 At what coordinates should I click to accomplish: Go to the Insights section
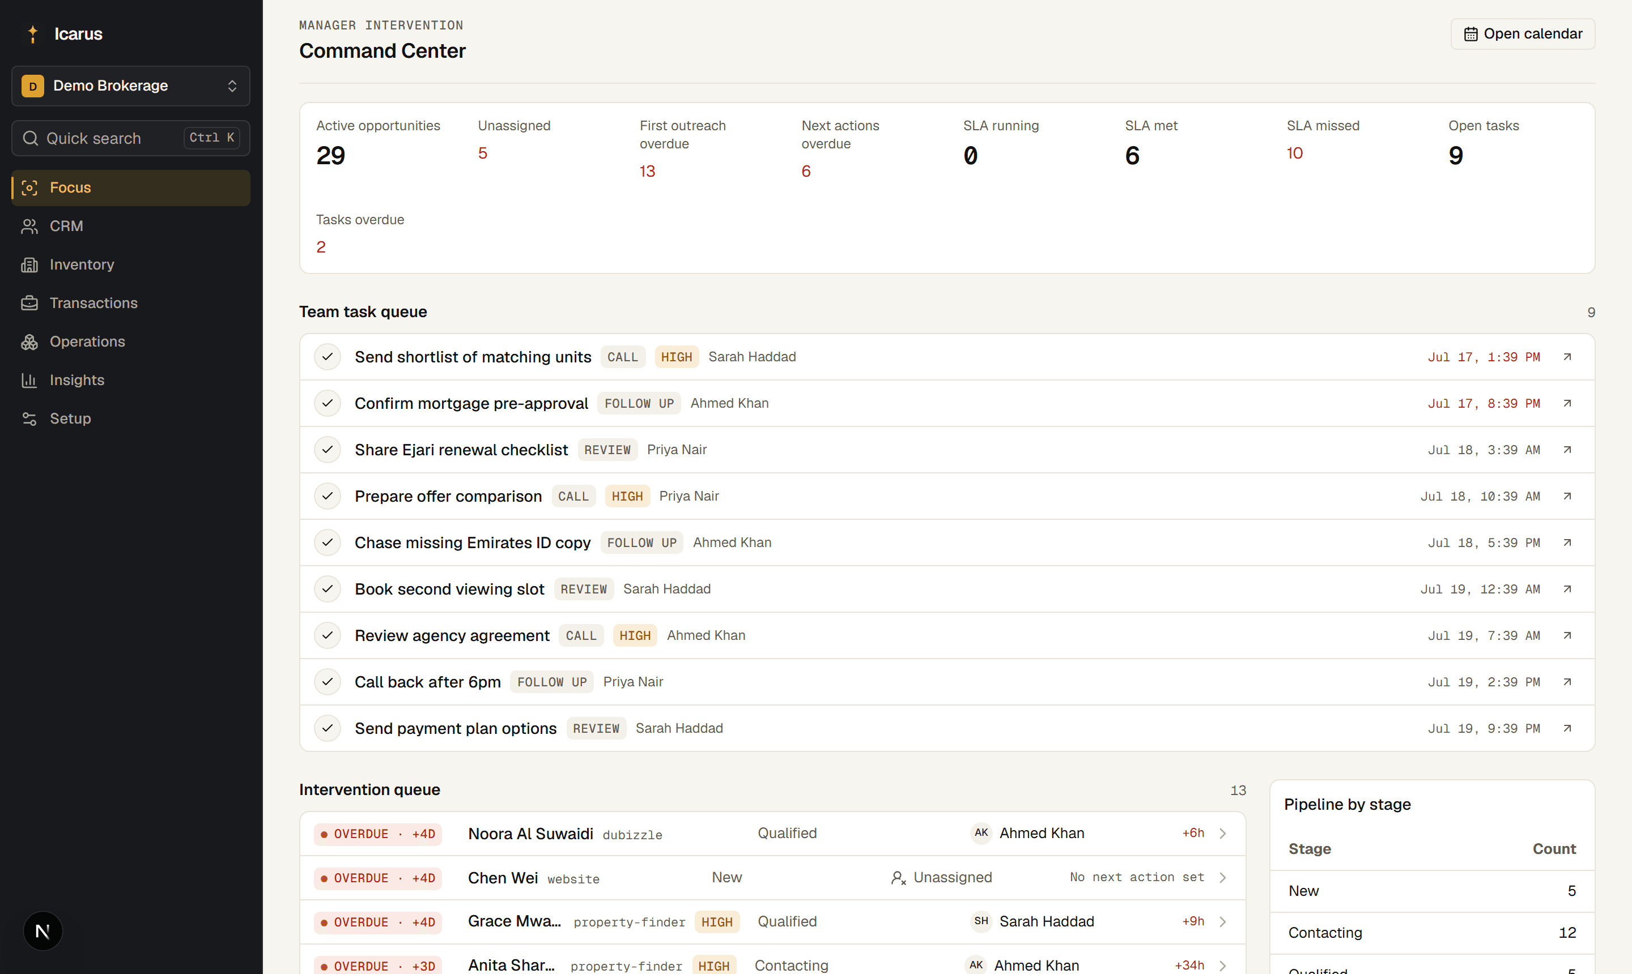(131, 380)
